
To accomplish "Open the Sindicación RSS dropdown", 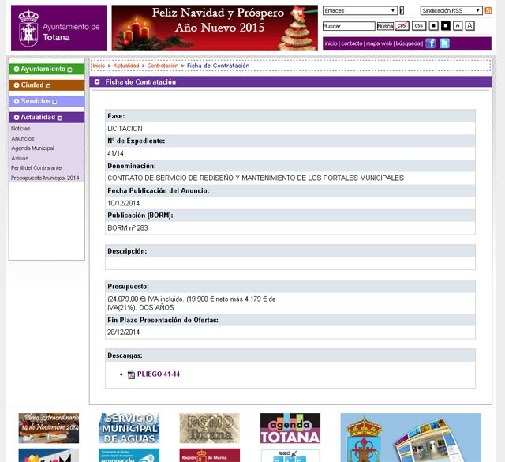I will [x=451, y=10].
